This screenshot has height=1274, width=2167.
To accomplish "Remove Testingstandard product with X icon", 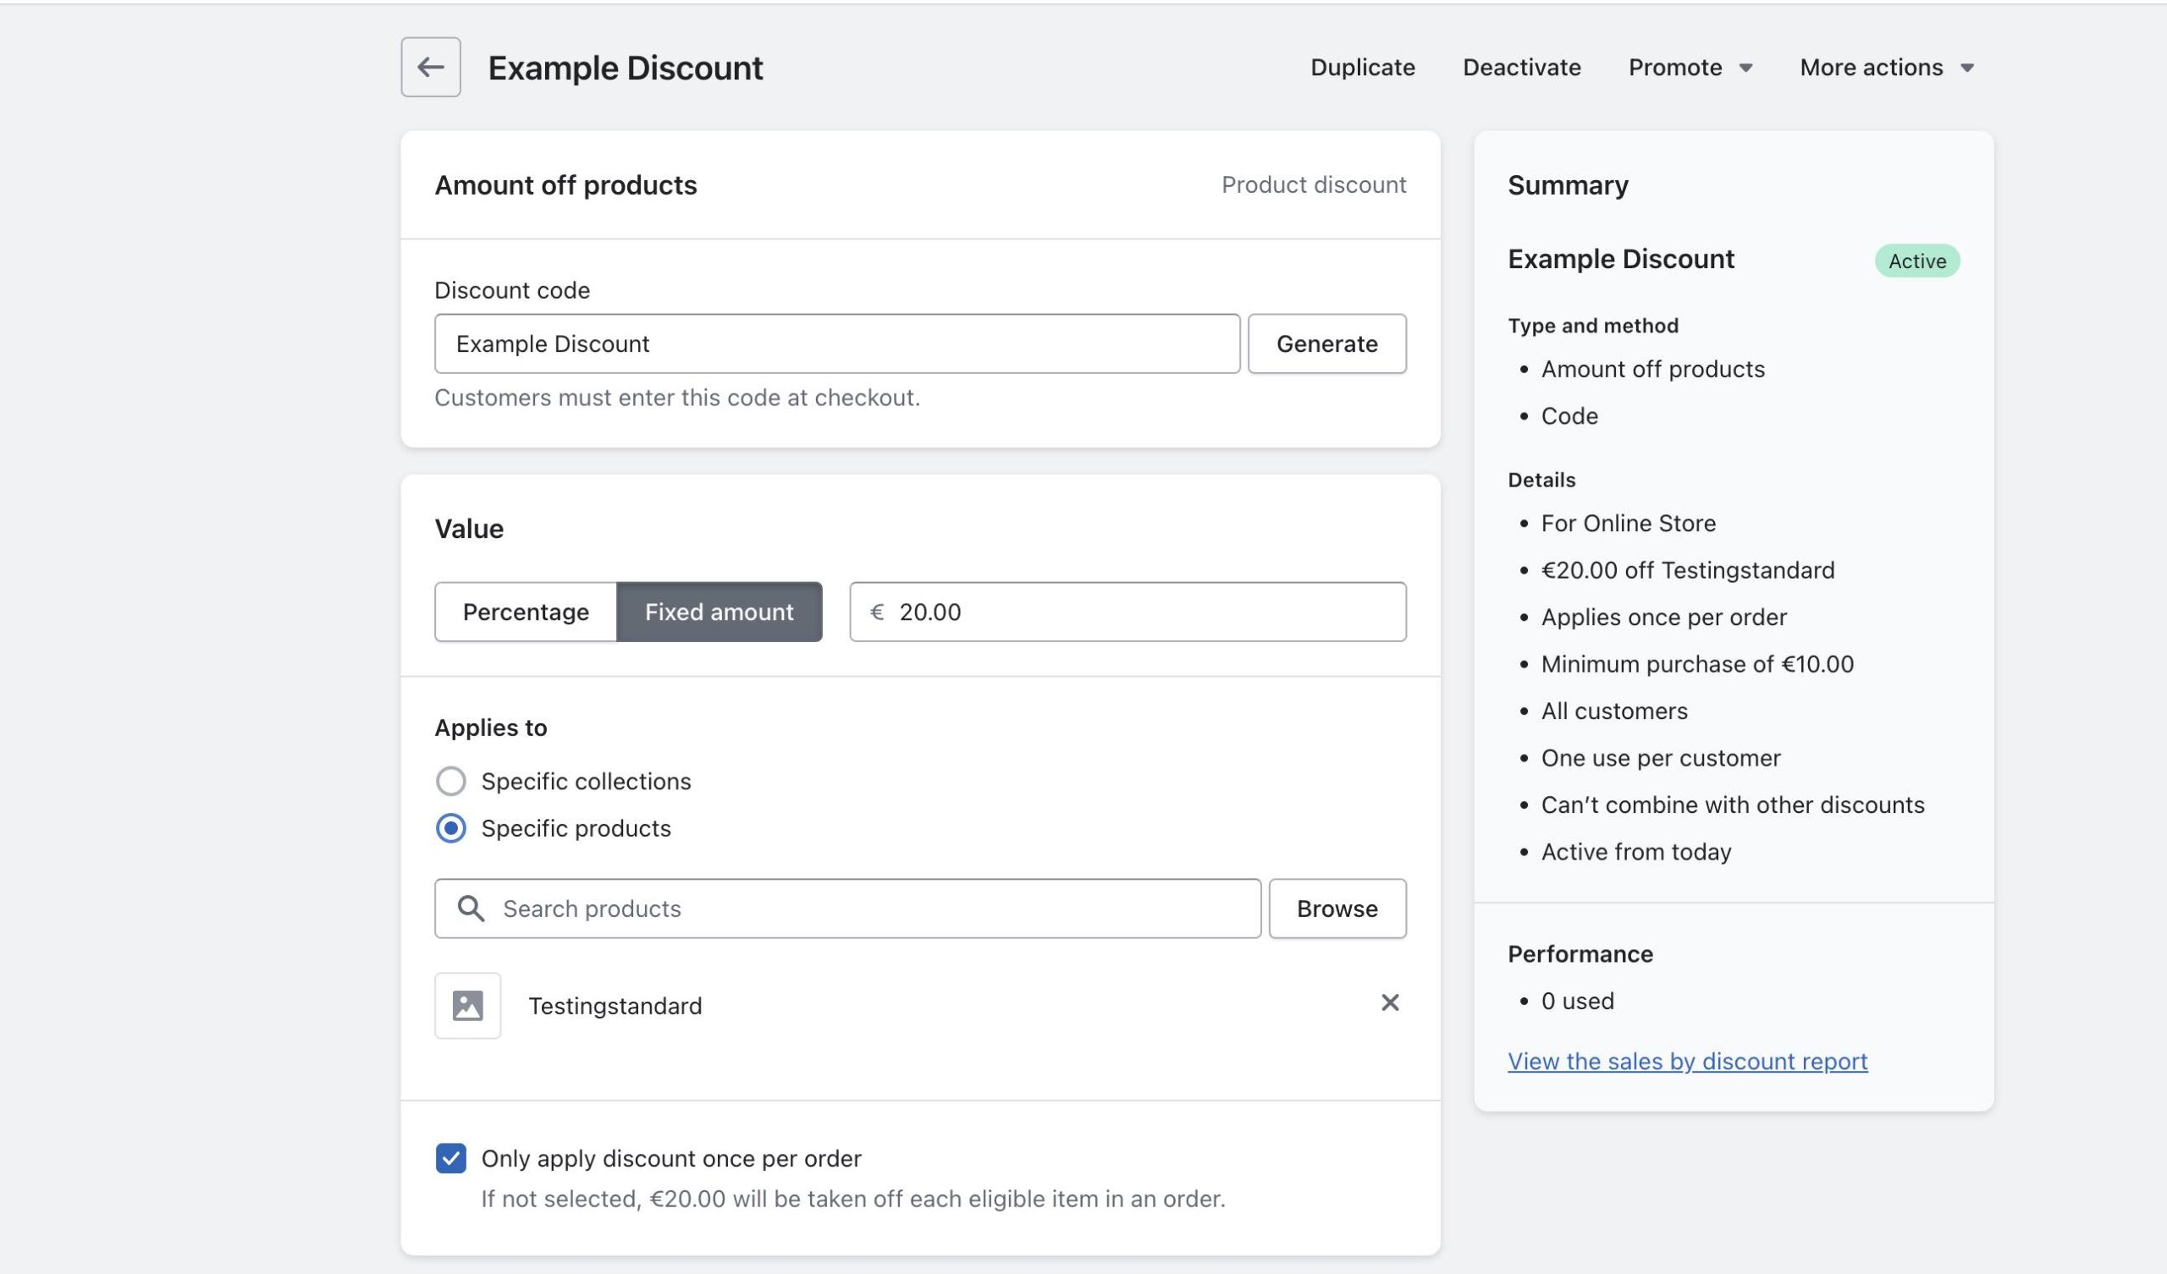I will click(x=1390, y=1002).
